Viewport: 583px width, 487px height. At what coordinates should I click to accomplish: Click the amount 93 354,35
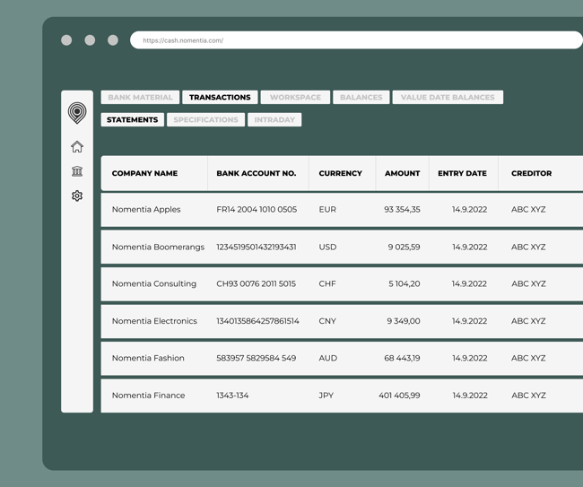click(x=402, y=210)
